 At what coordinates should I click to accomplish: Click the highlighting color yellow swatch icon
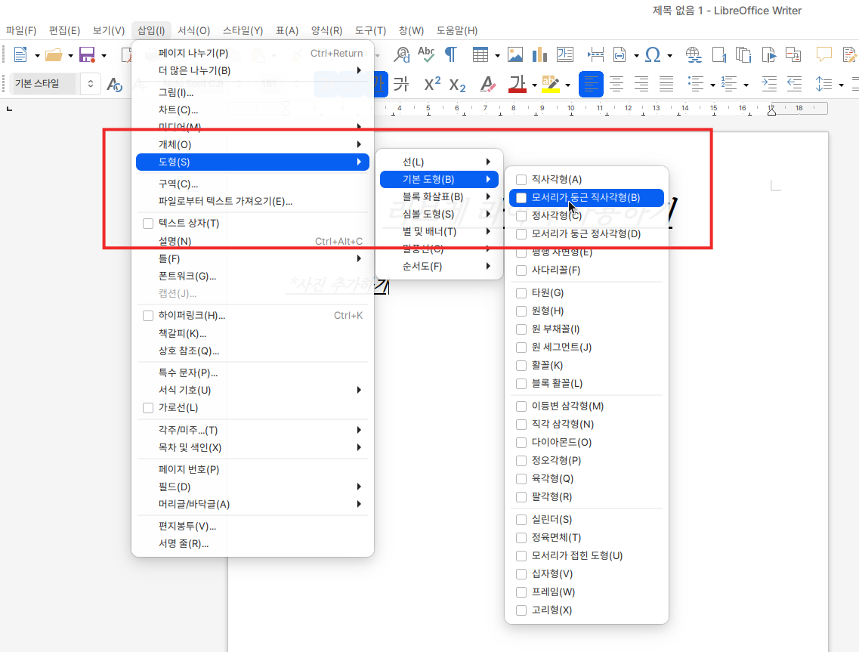tap(550, 84)
